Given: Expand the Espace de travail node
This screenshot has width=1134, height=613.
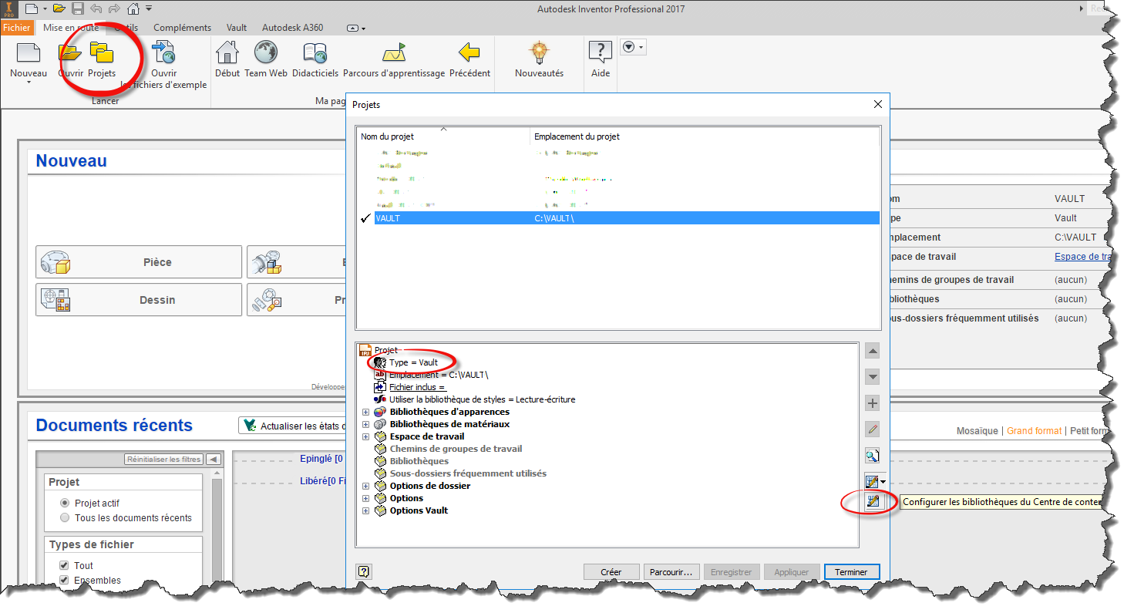Looking at the screenshot, I should [365, 437].
